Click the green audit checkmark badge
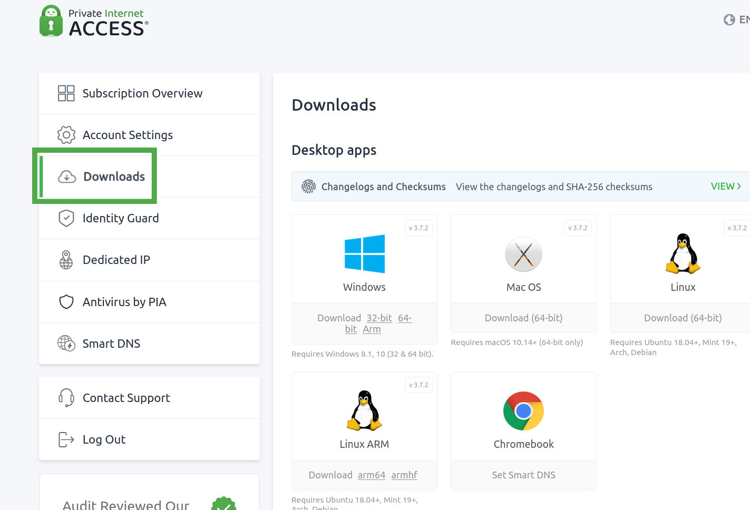The width and height of the screenshot is (750, 510). (x=223, y=504)
